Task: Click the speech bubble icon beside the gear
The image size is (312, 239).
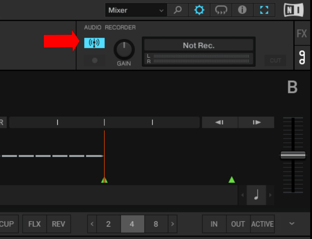Action: [221, 10]
